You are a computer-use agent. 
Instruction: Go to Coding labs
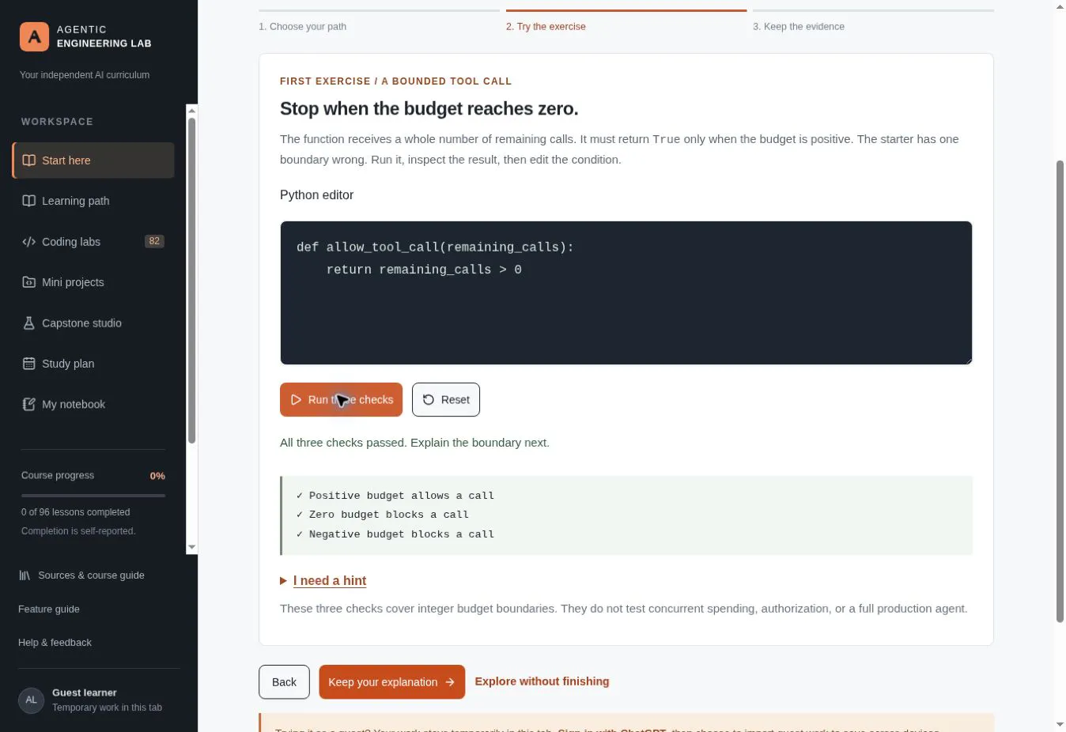(93, 242)
